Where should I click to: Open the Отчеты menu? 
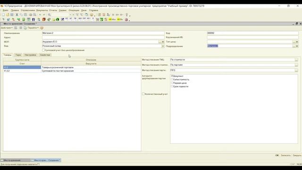pyautogui.click(x=53, y=10)
